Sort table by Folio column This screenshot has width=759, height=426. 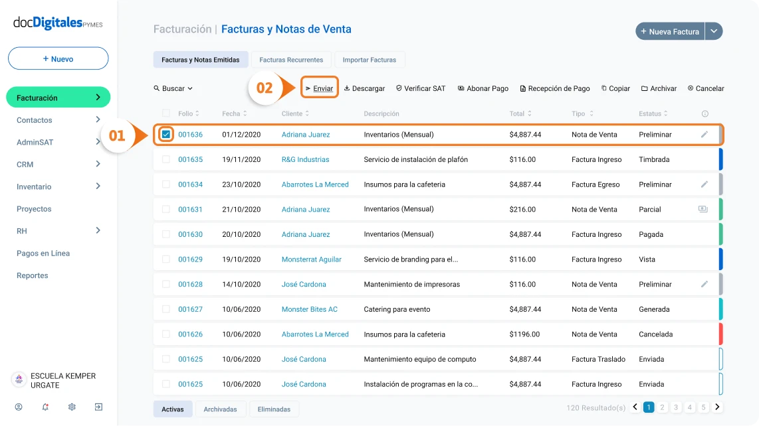pyautogui.click(x=188, y=113)
